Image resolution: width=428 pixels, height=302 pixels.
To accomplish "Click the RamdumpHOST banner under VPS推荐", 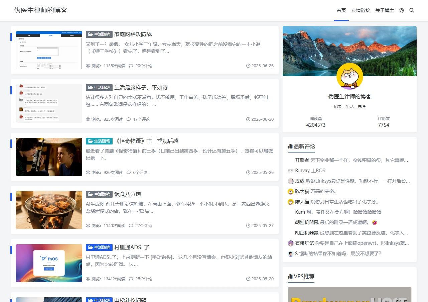I will coord(349,296).
